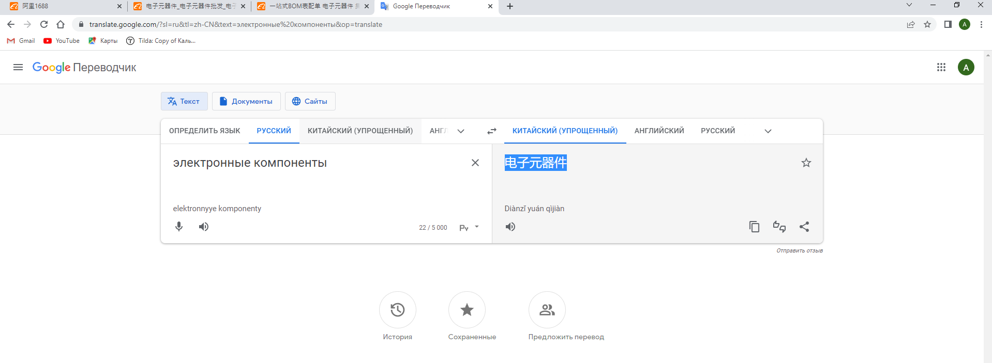The image size is (992, 363).
Task: Select Russian as source language
Action: click(x=274, y=131)
